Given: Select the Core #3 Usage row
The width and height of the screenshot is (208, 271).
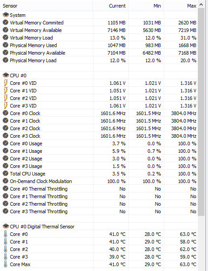Looking at the screenshot, I should click(x=99, y=166).
